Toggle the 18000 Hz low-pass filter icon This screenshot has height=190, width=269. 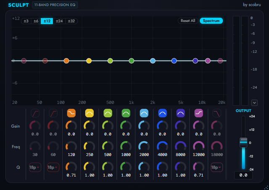click(217, 113)
